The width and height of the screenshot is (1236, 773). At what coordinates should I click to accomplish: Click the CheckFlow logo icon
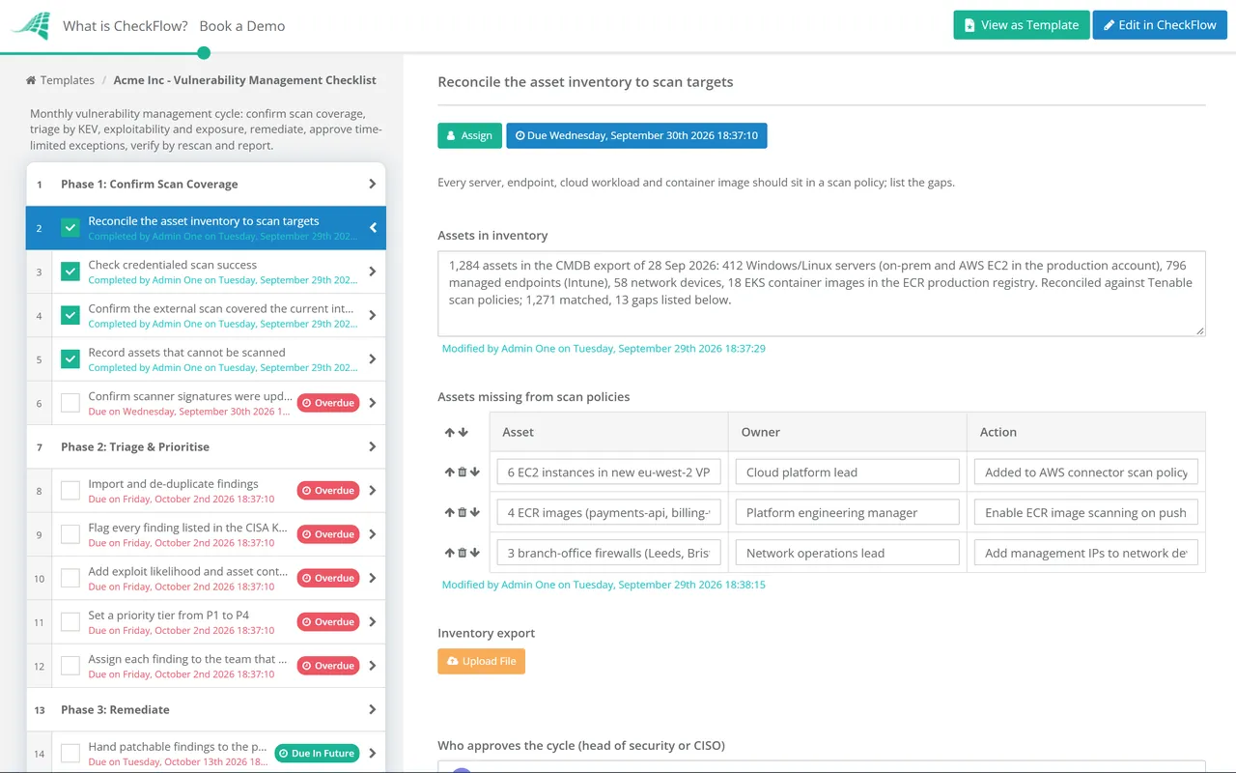[x=30, y=26]
